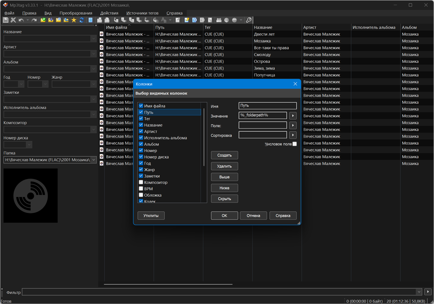Click the Save tag floppy disk icon
The height and width of the screenshot is (304, 434).
click(6, 20)
